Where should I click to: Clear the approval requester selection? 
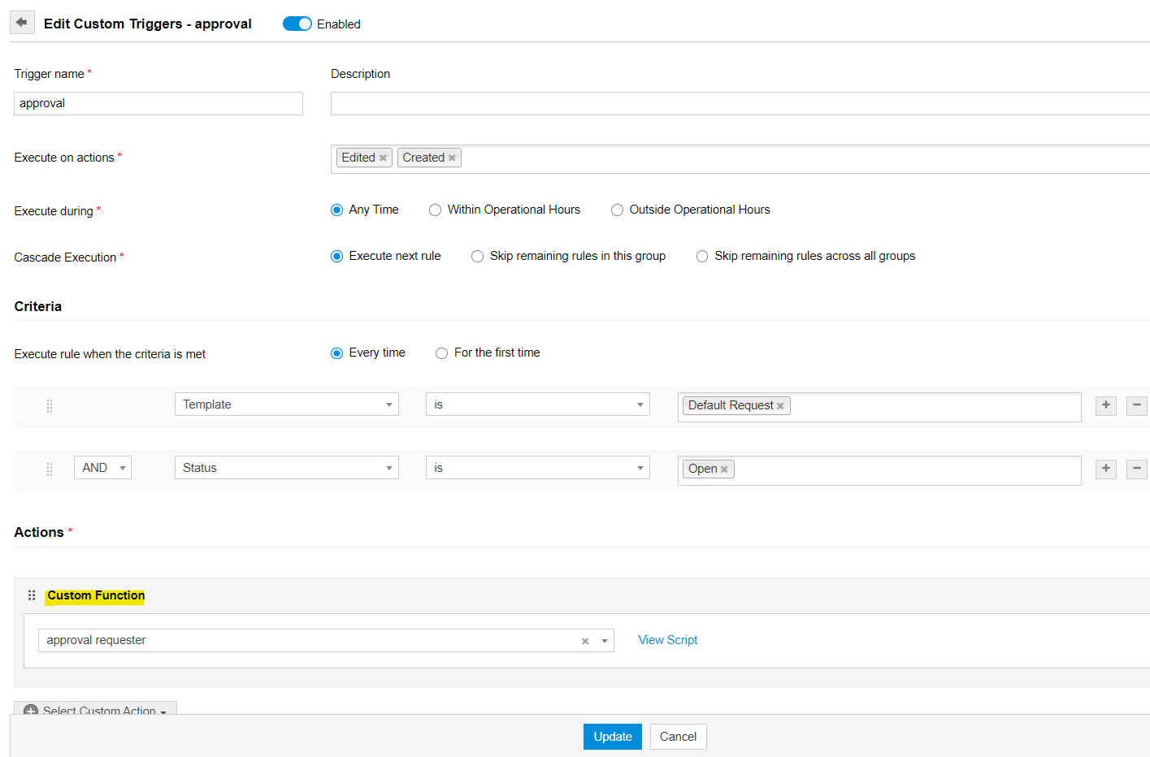coord(585,641)
